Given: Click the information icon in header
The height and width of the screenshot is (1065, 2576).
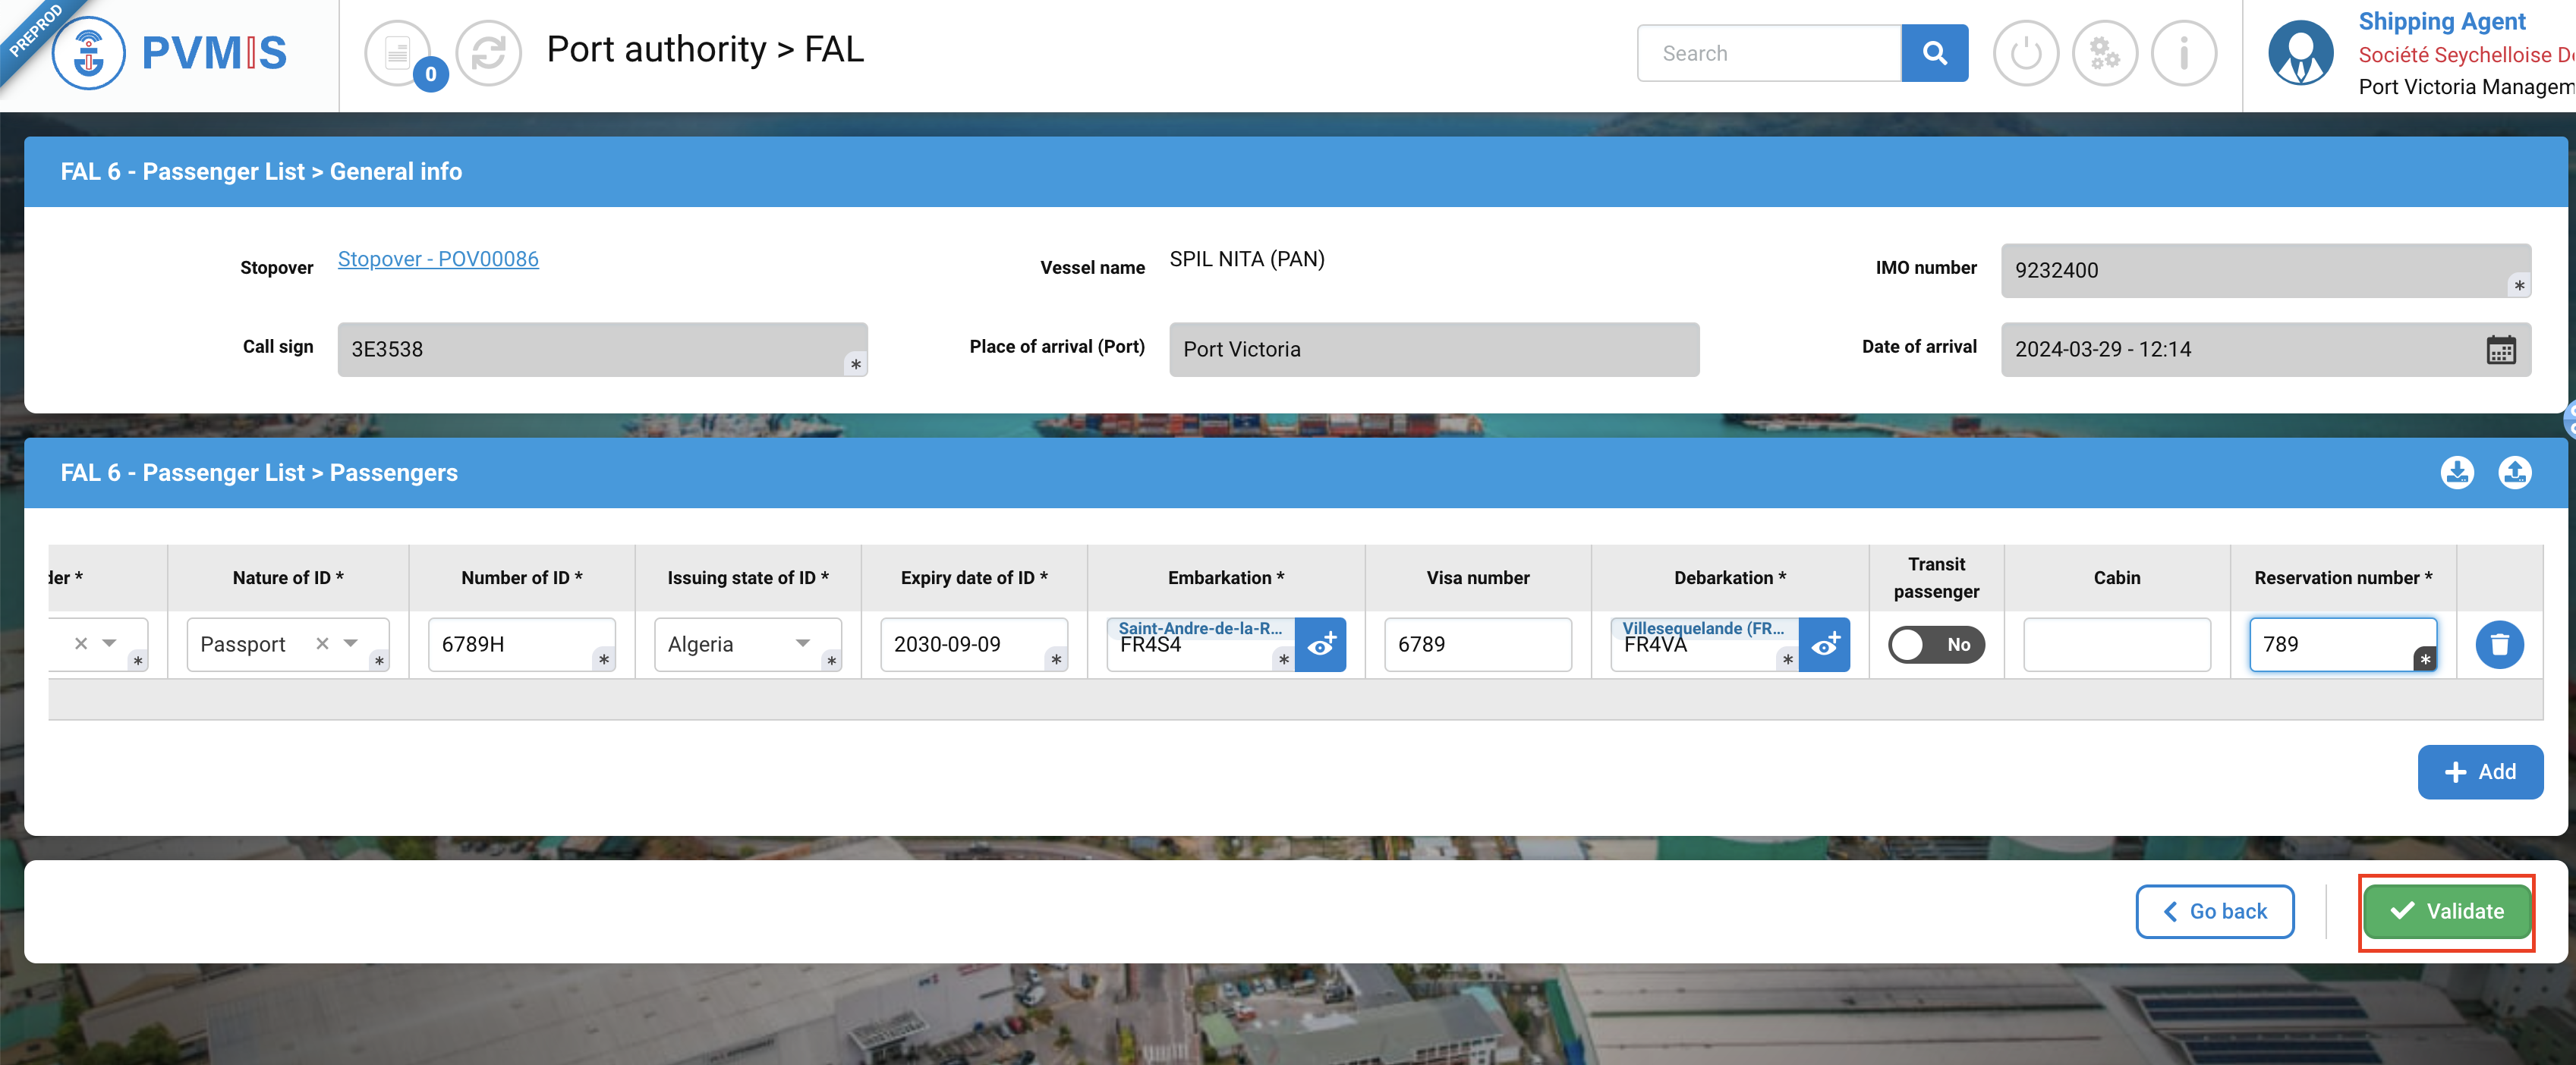Looking at the screenshot, I should point(2183,53).
